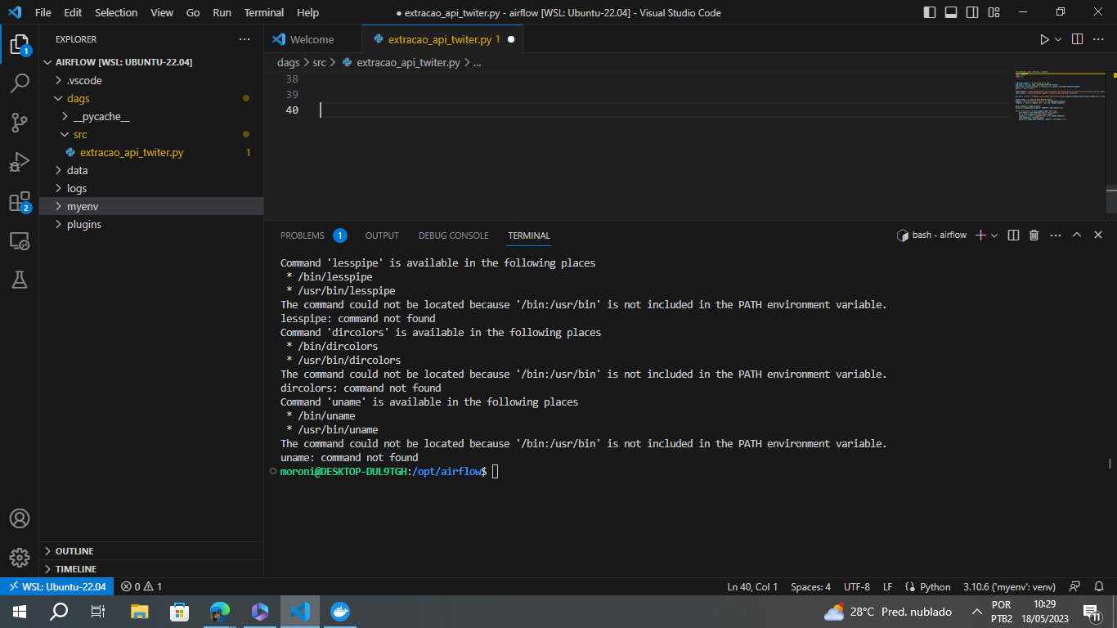Open the Edit menu
Viewport: 1117px width, 628px height.
[x=73, y=12]
